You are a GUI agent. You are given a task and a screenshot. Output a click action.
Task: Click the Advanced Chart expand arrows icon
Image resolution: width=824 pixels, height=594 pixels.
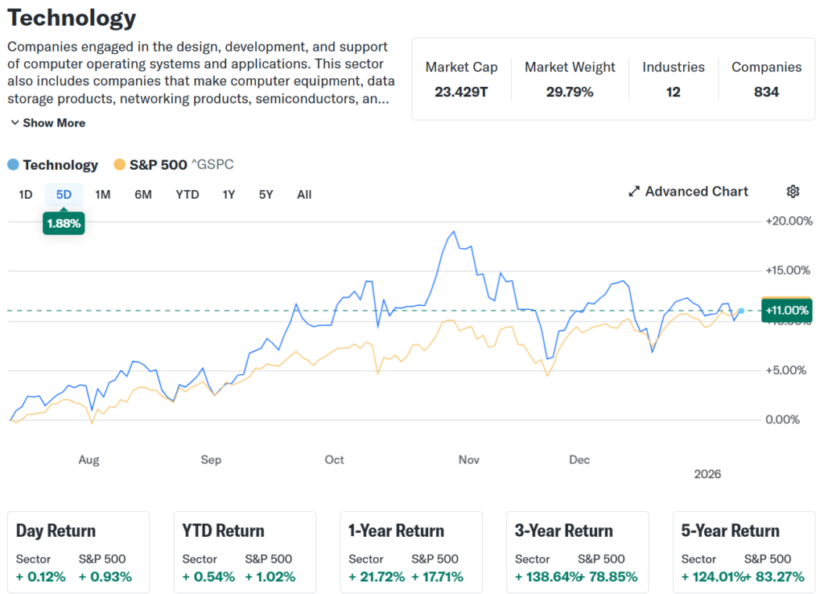click(634, 192)
